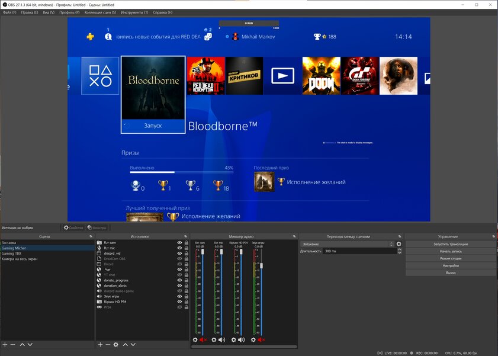Increase the transition duration with the up arrow
Screen dimensions: 498x356
coord(400,249)
